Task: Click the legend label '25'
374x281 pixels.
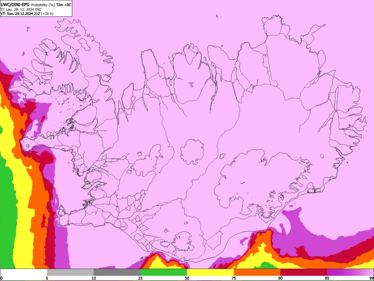Action: click(x=140, y=278)
